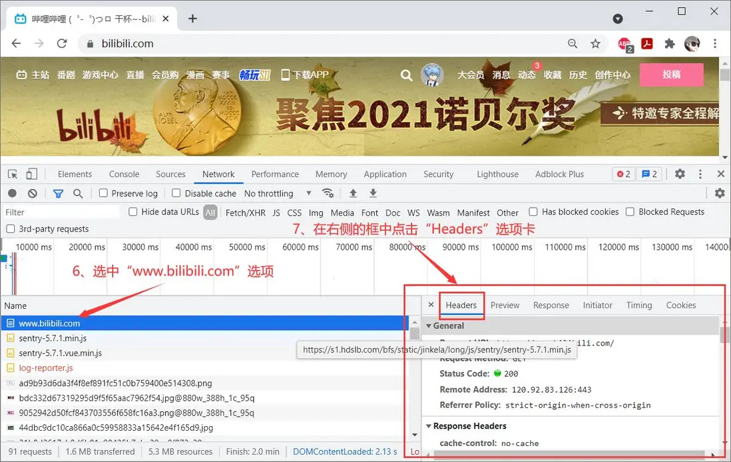The width and height of the screenshot is (731, 462).
Task: Open the network search magnifier
Action: pos(78,193)
